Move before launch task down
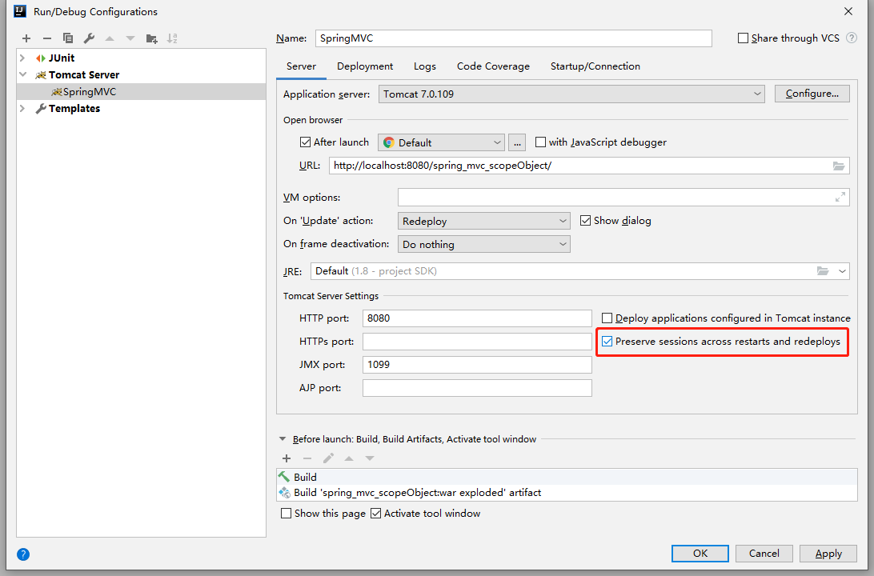Viewport: 874px width, 576px height. pos(370,458)
